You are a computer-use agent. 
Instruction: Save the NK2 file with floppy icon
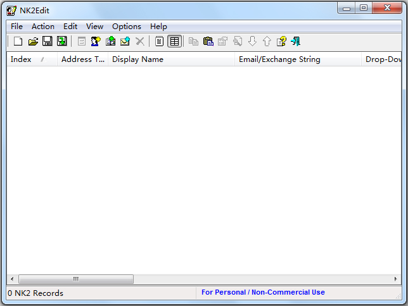point(48,41)
